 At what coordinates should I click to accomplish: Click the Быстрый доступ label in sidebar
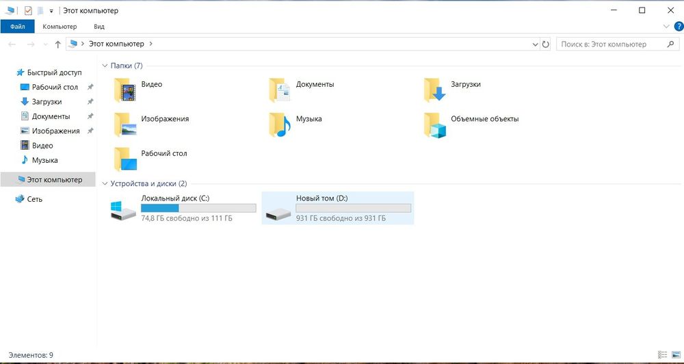click(x=55, y=73)
